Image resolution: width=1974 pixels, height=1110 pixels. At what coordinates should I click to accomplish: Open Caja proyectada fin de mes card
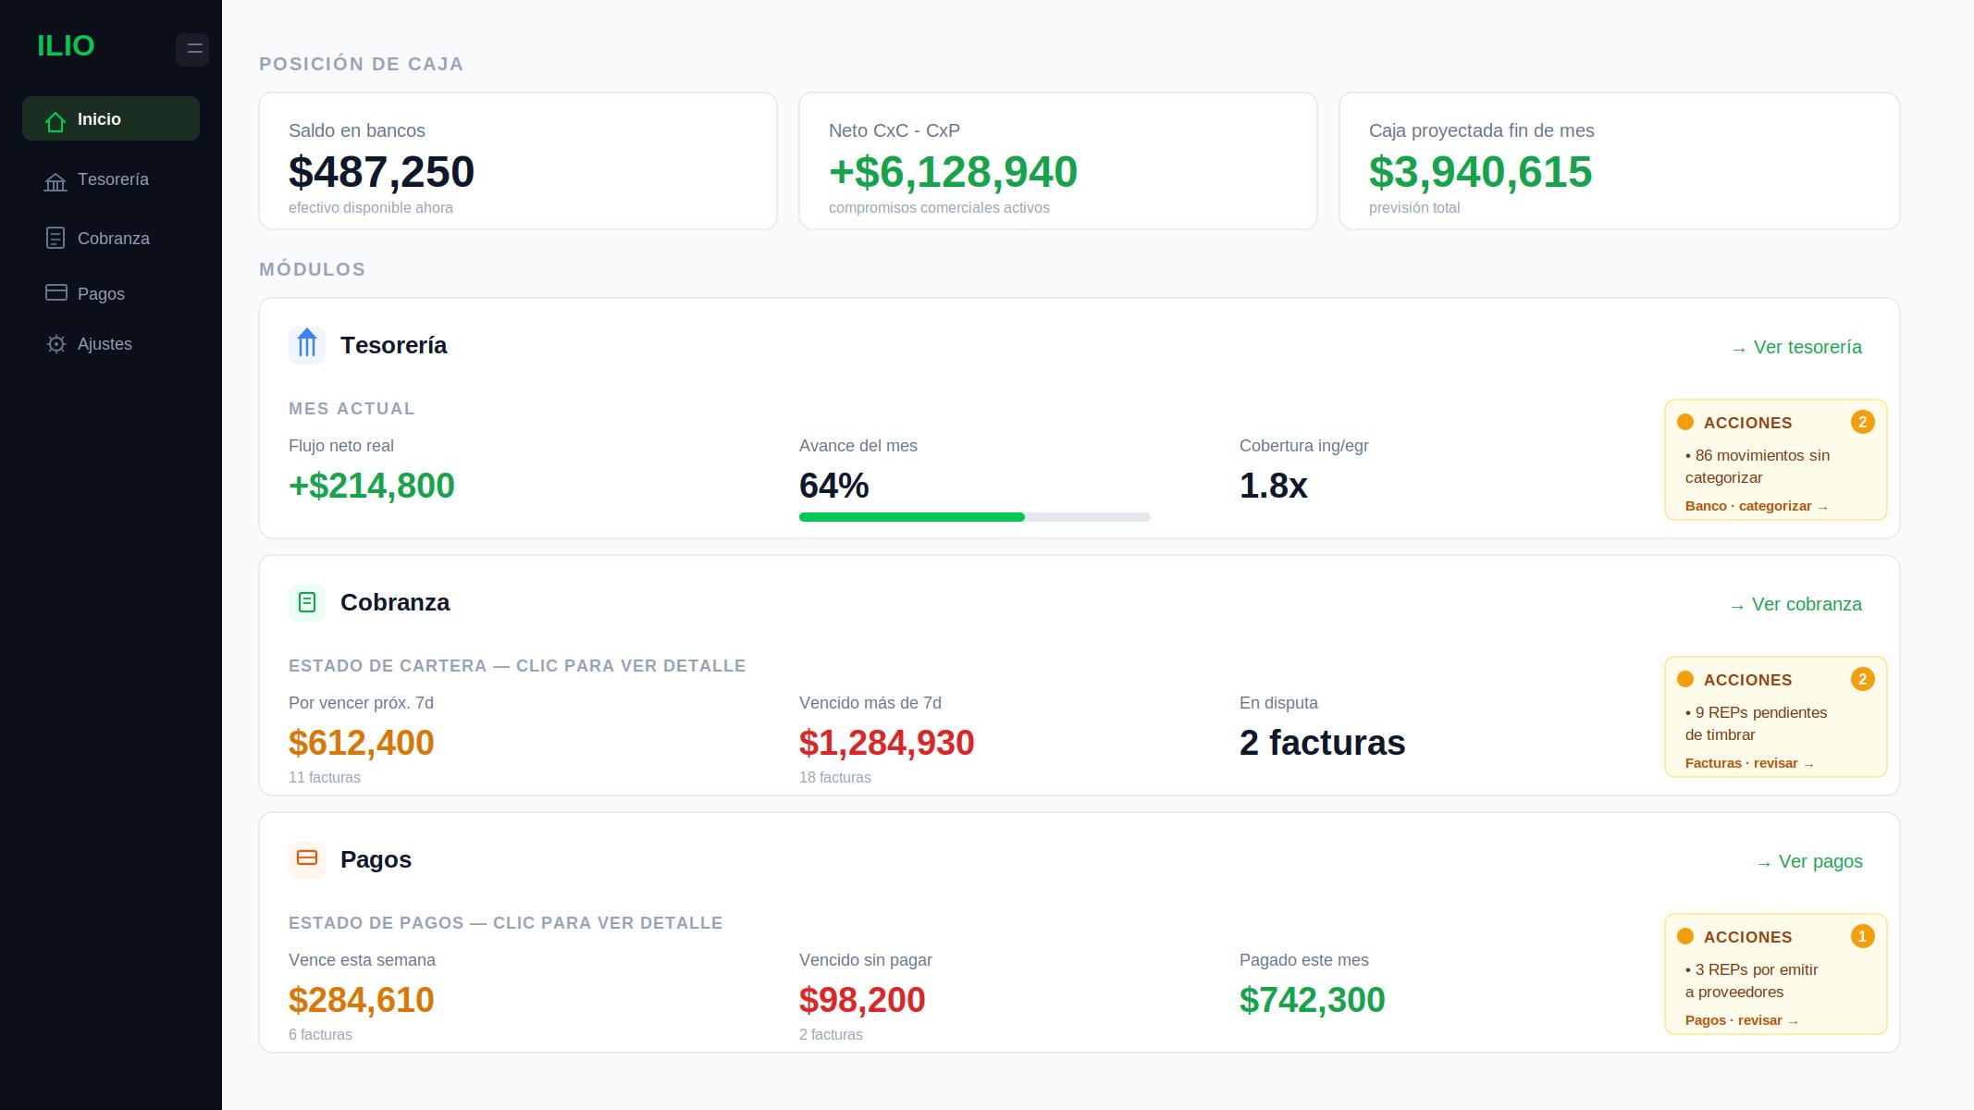pyautogui.click(x=1620, y=161)
